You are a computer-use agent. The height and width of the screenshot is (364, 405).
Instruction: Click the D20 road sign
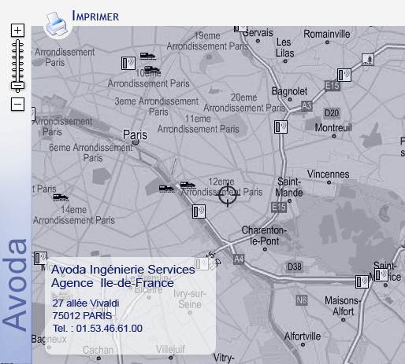[x=332, y=113]
